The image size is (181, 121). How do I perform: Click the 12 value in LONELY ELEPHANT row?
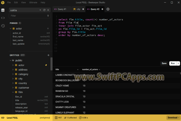(x=84, y=112)
